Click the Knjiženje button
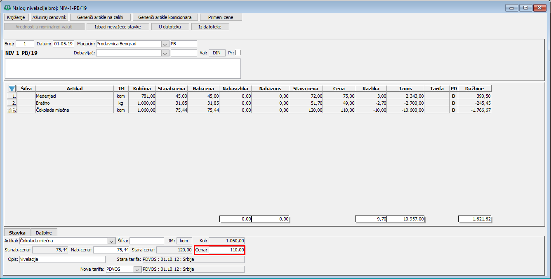 [x=16, y=17]
